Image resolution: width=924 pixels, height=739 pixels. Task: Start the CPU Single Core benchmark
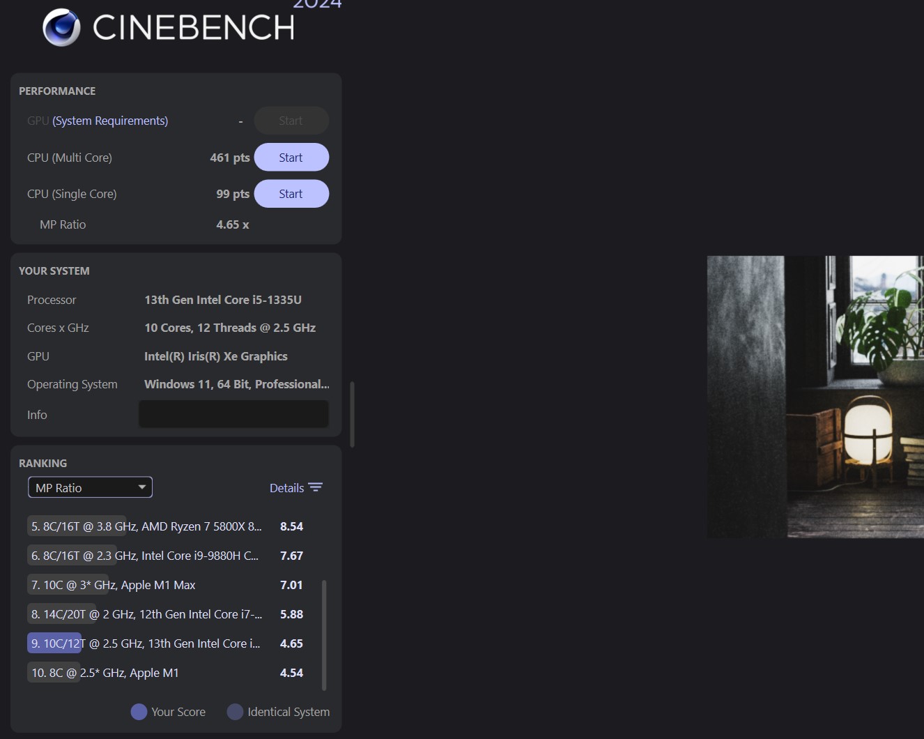click(x=291, y=194)
